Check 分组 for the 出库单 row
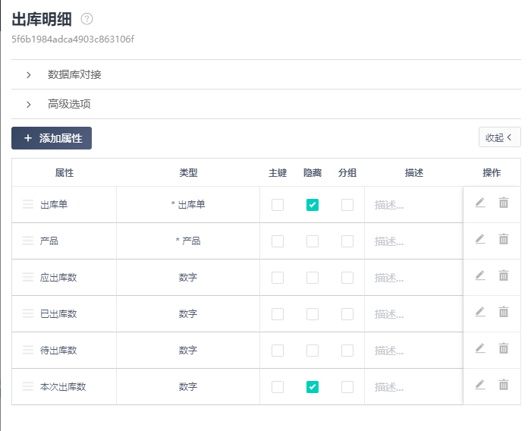The width and height of the screenshot is (531, 431). coord(347,205)
